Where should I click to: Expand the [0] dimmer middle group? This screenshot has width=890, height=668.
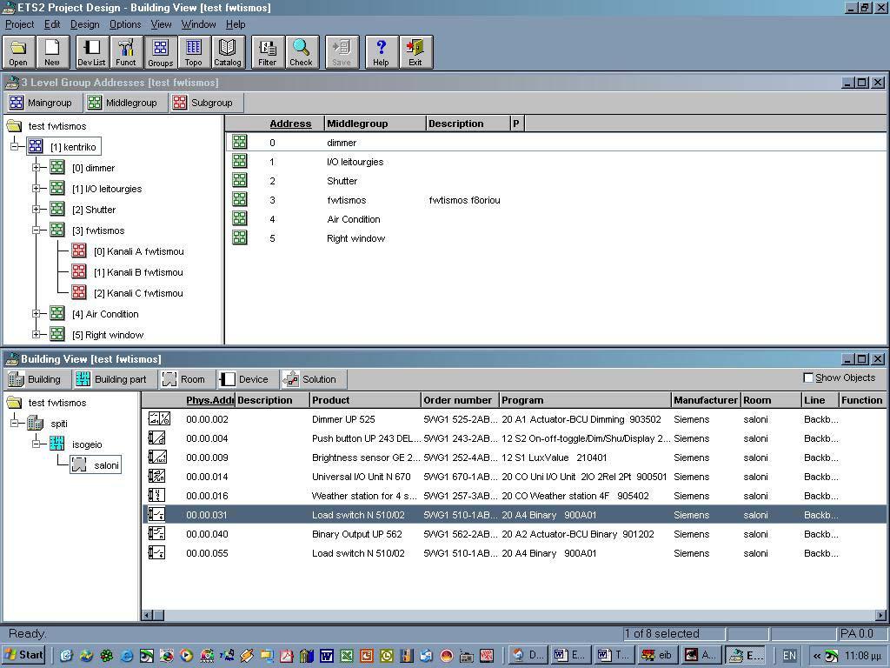[37, 168]
